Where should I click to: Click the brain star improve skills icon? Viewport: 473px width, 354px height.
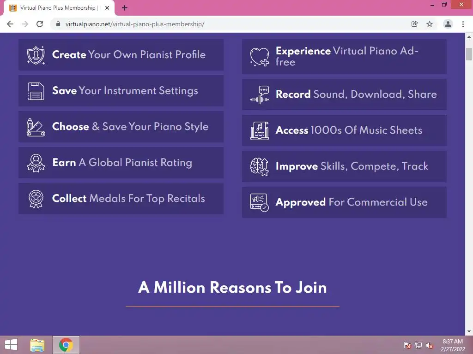[x=260, y=166]
